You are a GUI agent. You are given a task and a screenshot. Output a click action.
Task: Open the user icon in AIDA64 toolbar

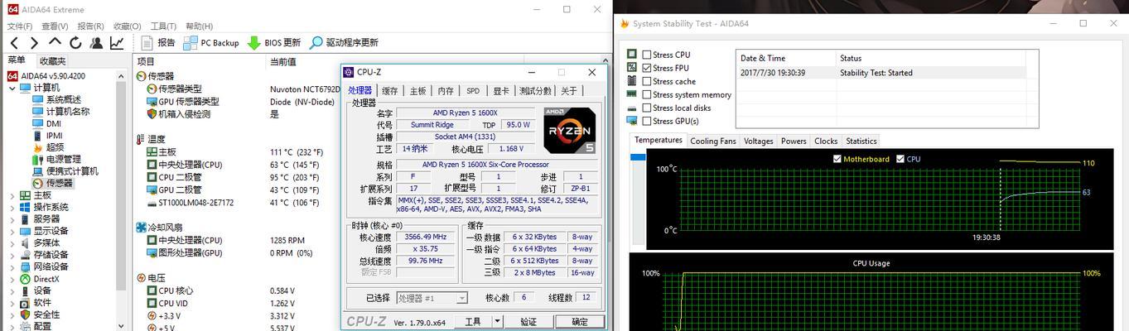97,43
